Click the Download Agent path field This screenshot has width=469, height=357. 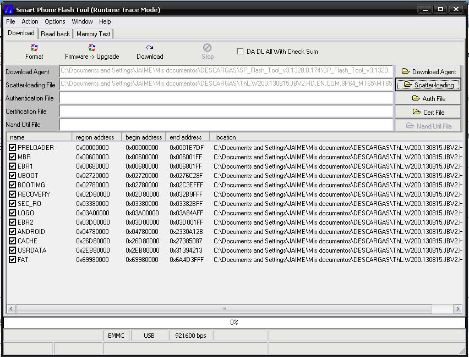pos(226,71)
